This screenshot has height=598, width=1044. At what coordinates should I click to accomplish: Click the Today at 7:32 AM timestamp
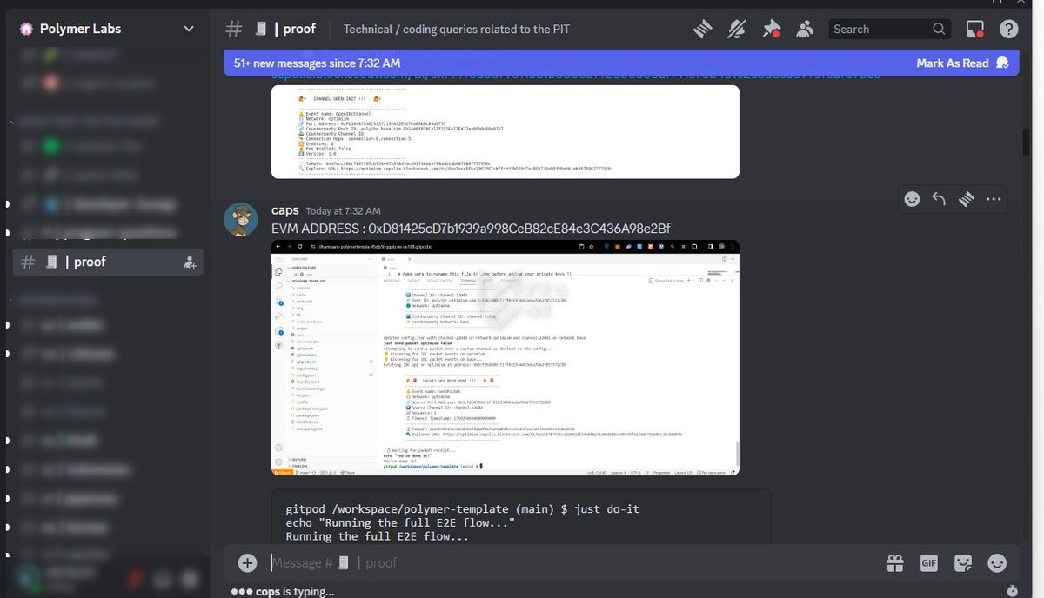344,211
